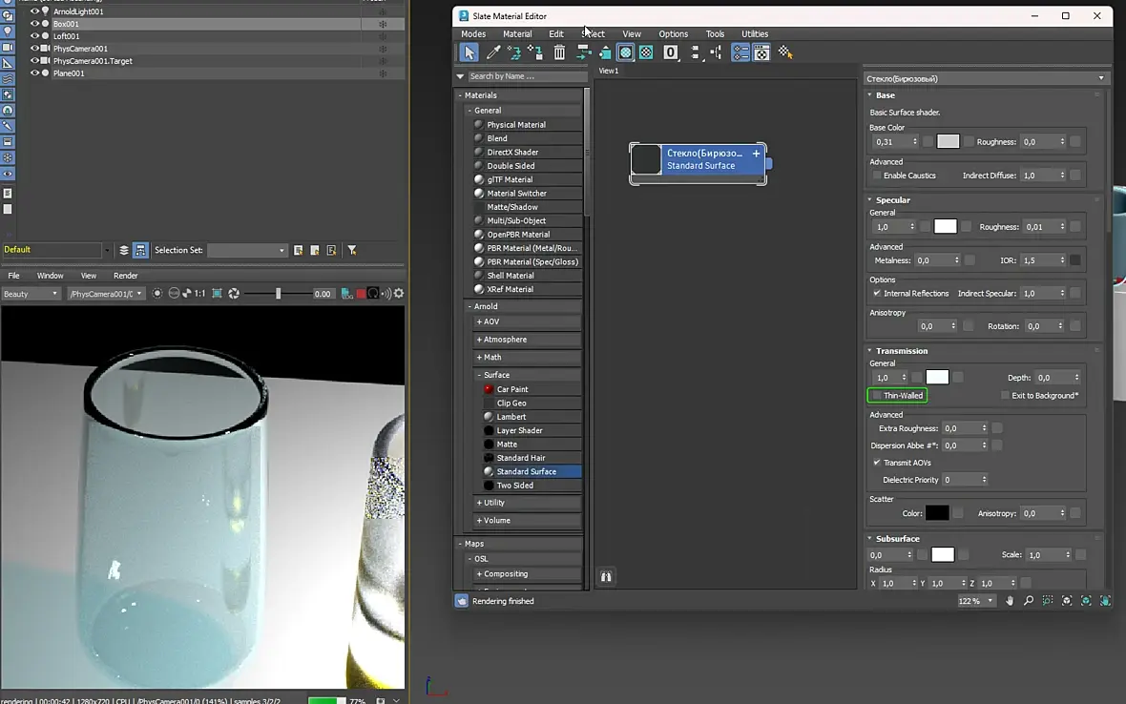Click the Select tool arrow icon
The image size is (1126, 704).
[469, 53]
